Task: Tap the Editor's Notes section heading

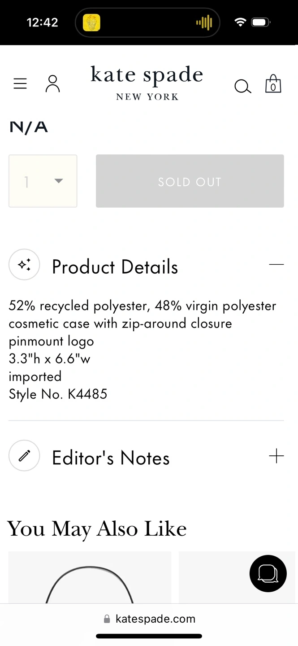Action: pos(111,458)
